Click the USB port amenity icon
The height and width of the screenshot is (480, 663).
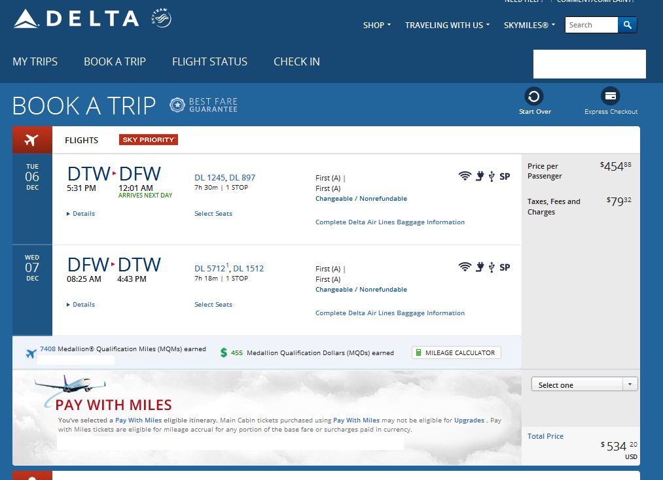(x=493, y=176)
